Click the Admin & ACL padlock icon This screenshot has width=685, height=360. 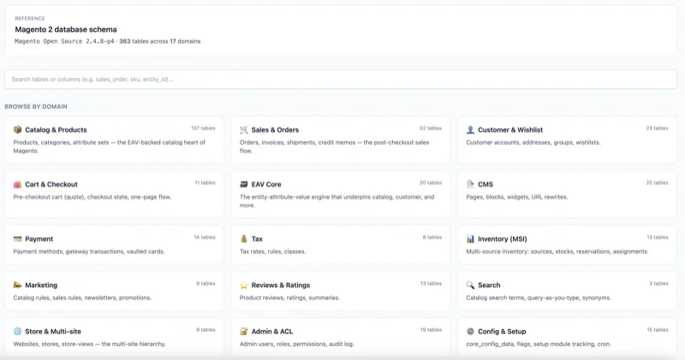point(244,331)
